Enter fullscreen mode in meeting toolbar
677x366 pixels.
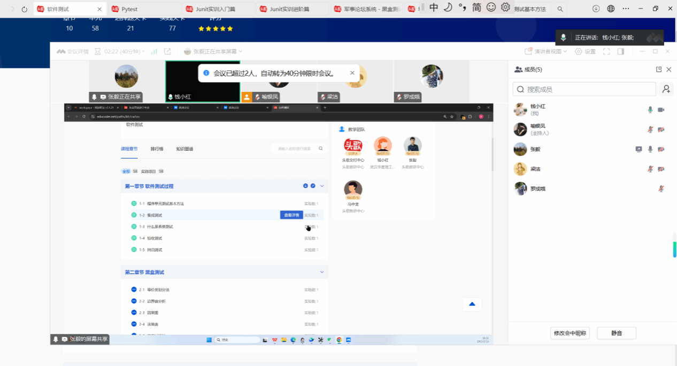pos(606,52)
